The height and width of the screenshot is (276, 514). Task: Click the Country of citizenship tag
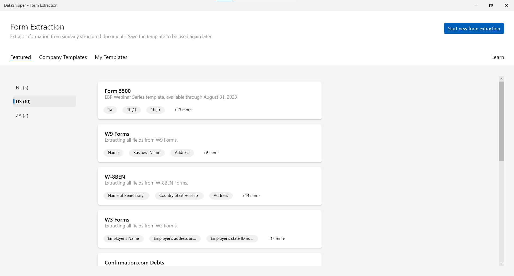click(x=178, y=196)
